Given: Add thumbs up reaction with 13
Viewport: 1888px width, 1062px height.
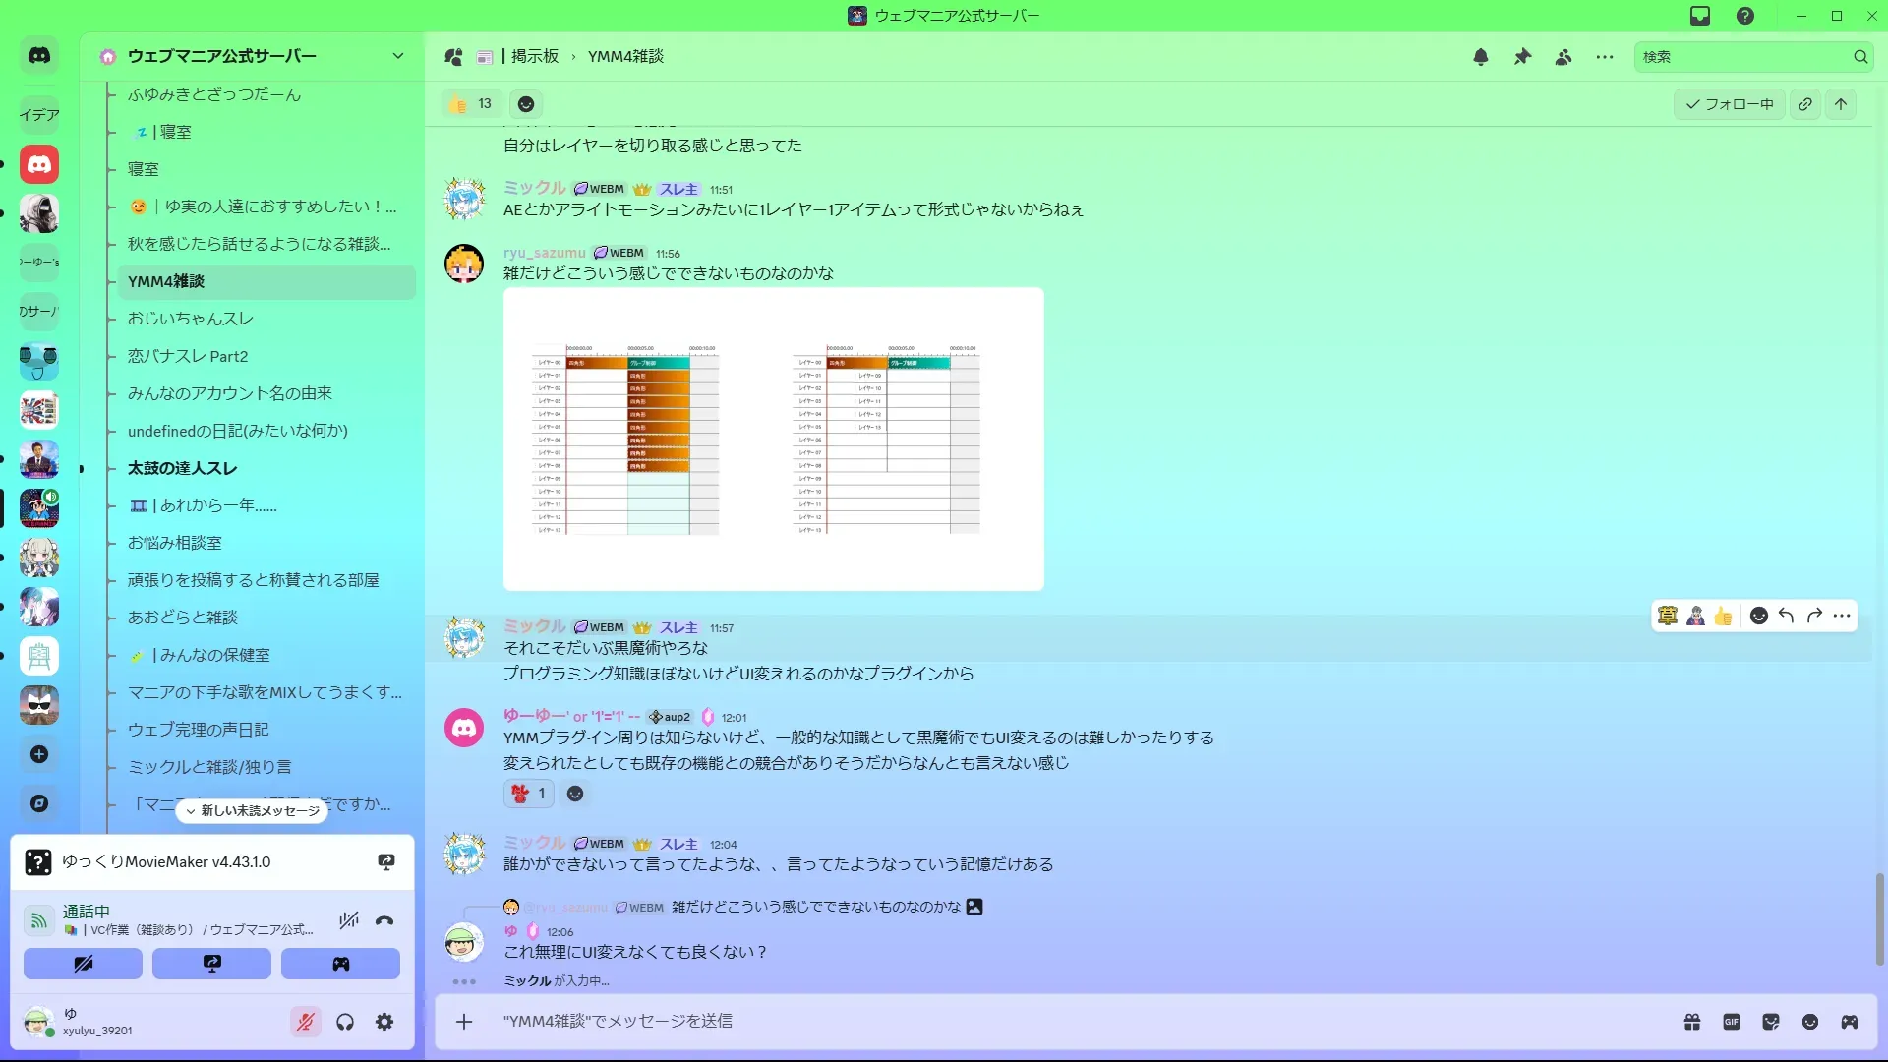Looking at the screenshot, I should point(471,104).
